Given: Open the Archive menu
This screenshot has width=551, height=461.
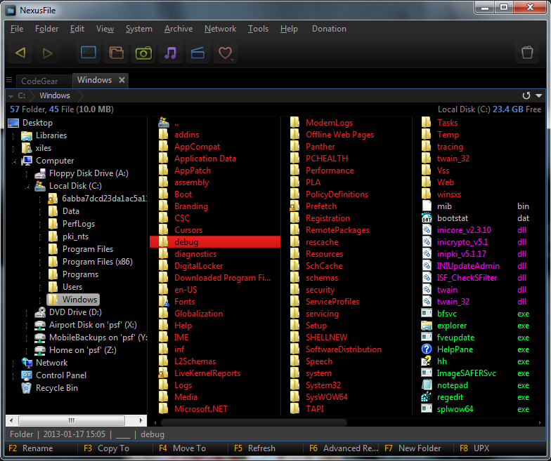Looking at the screenshot, I should pyautogui.click(x=179, y=29).
